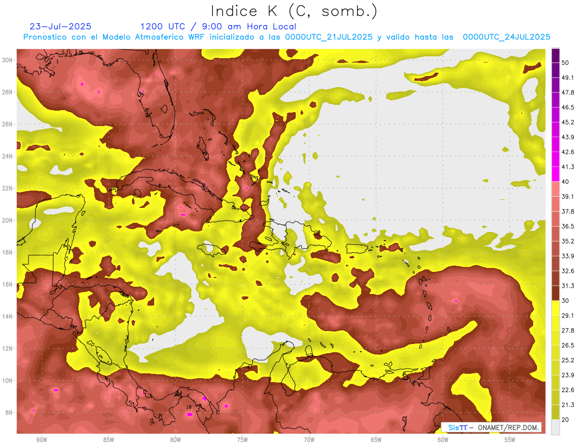Click the colorbar label "36.5"
This screenshot has width=578, height=446.
click(567, 226)
